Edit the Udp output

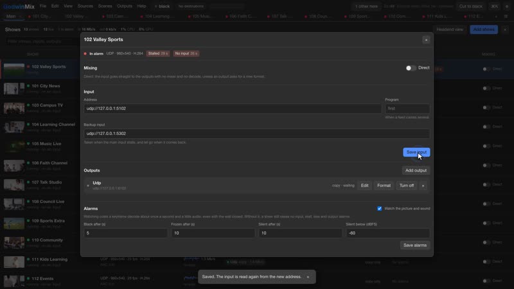coord(364,186)
